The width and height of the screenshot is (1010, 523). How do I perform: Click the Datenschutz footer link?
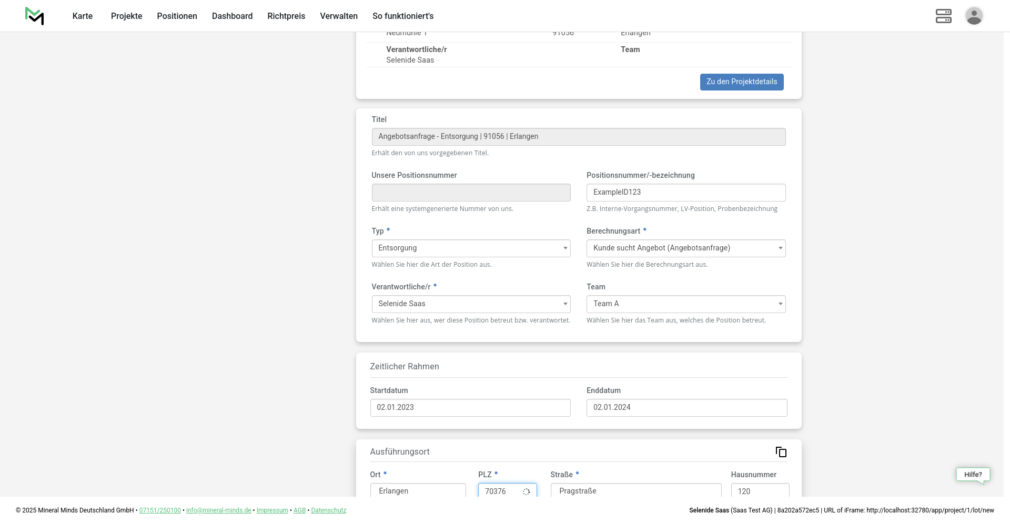click(328, 510)
